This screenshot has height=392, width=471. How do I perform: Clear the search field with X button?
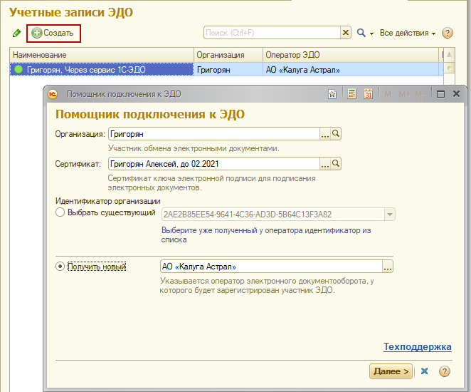(346, 33)
